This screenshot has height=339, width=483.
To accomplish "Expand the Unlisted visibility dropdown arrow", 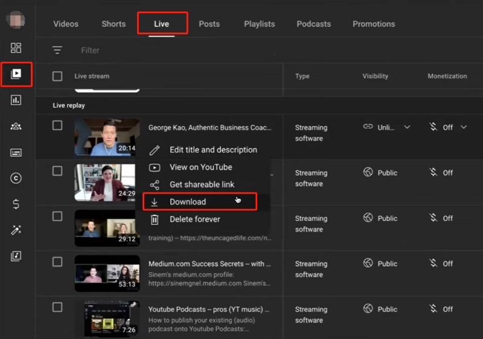I will pyautogui.click(x=407, y=127).
